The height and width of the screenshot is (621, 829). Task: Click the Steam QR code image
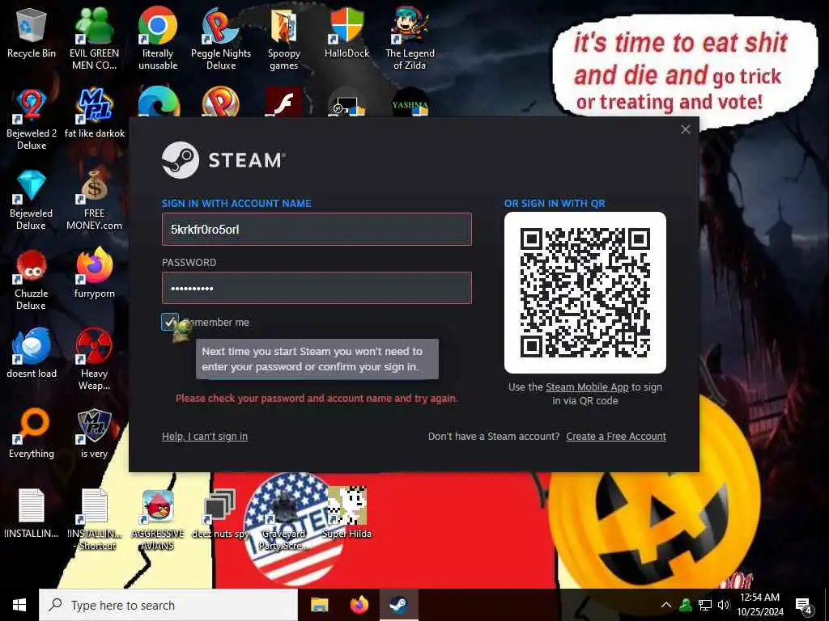tap(585, 293)
